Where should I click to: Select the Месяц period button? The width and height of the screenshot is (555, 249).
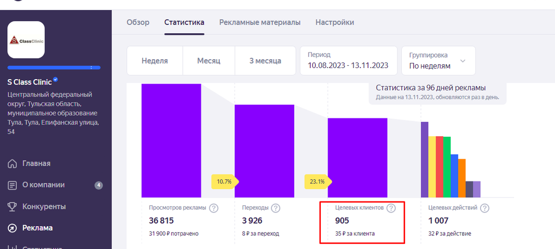pyautogui.click(x=209, y=61)
